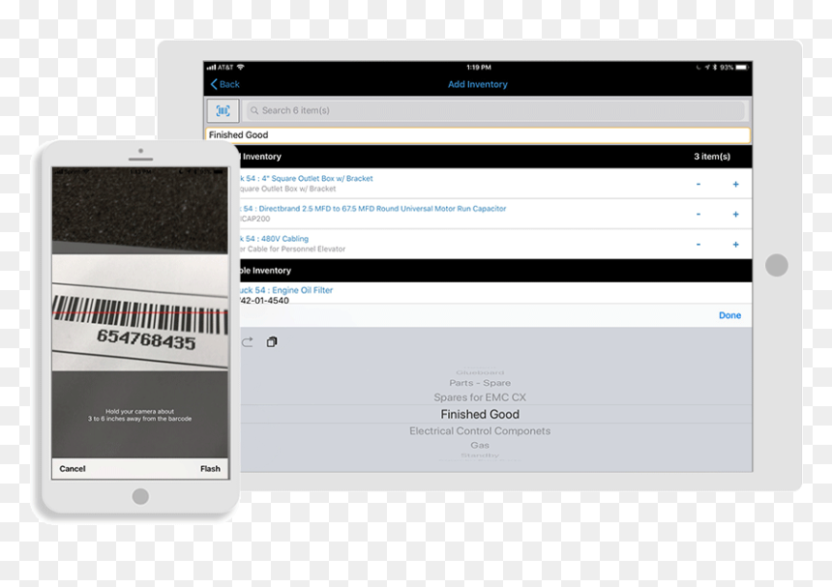Decrease quantity for Directbrand Motor Run Capacitor
Screen dimensions: 832x587
(698, 215)
